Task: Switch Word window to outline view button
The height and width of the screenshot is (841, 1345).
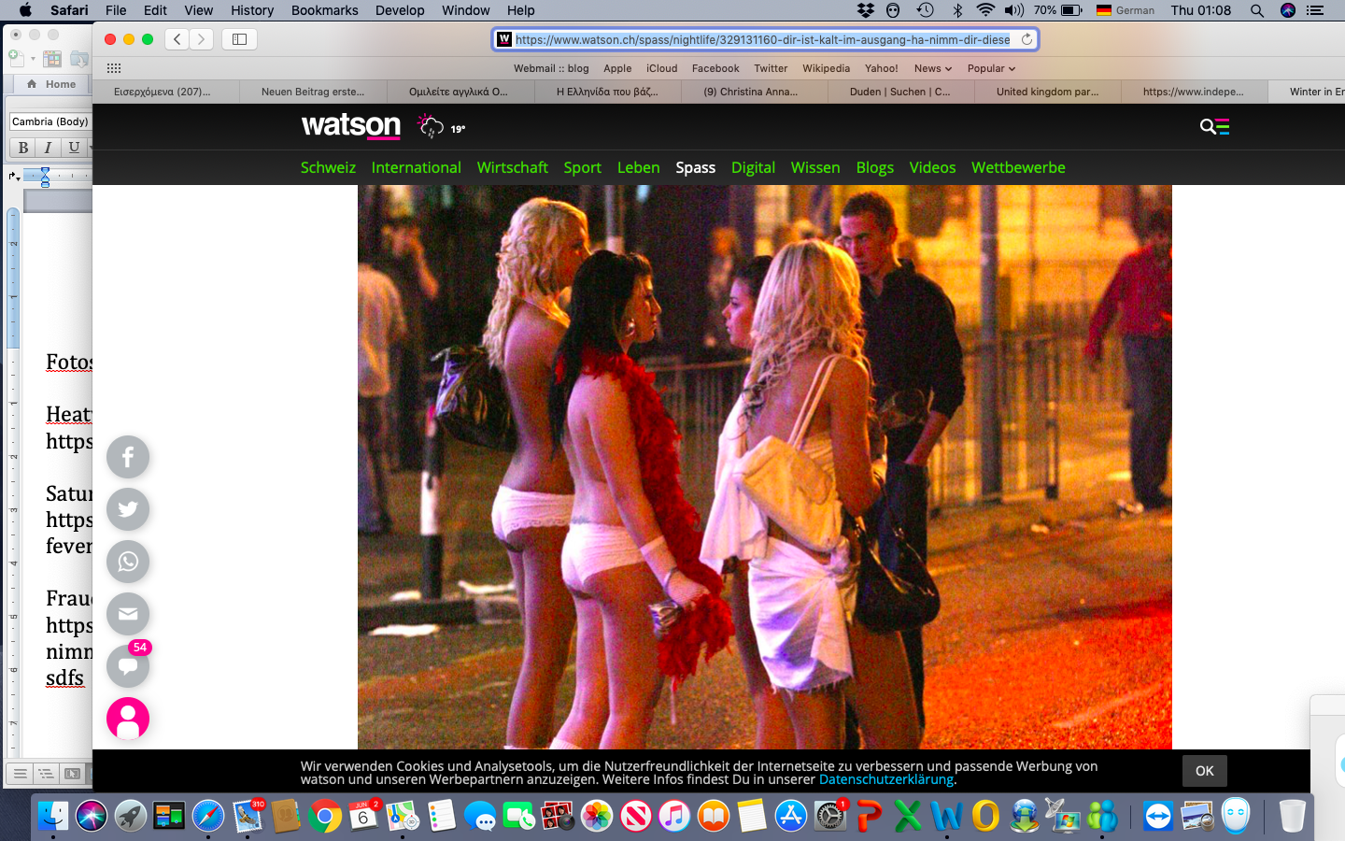Action: tap(45, 774)
